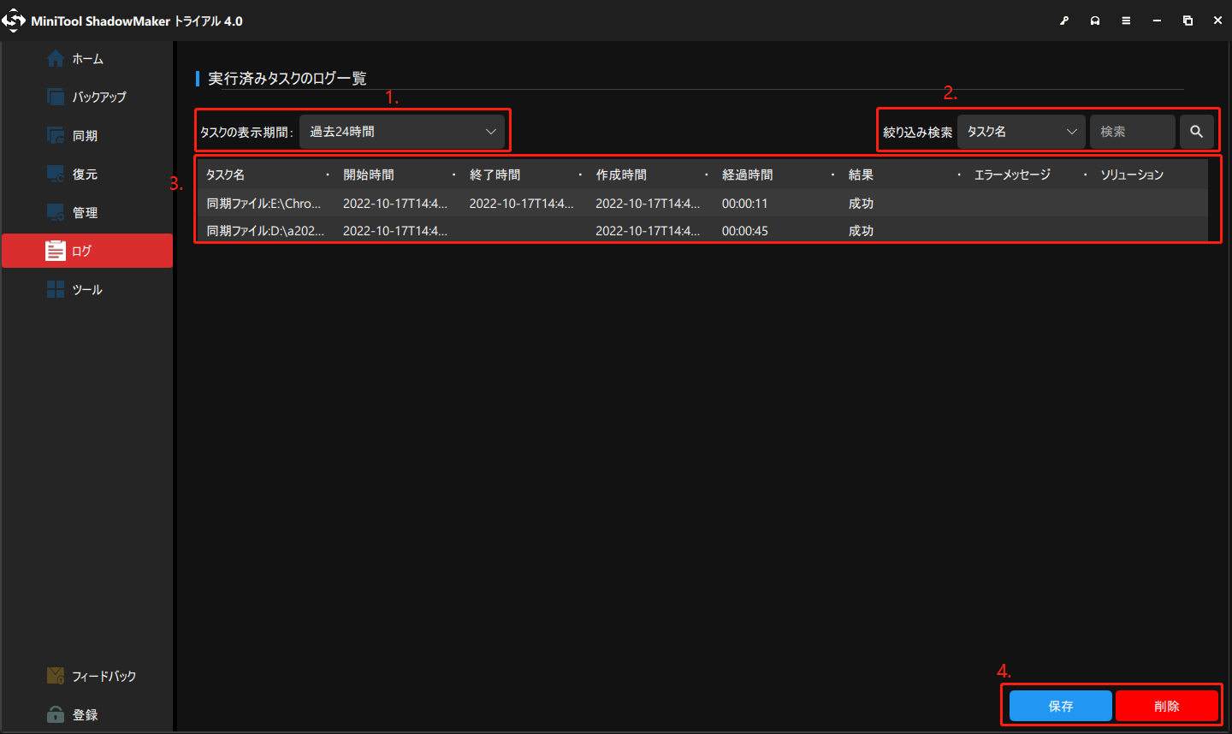Open the 管理 manage icon
Viewport: 1232px width, 734px height.
(56, 212)
